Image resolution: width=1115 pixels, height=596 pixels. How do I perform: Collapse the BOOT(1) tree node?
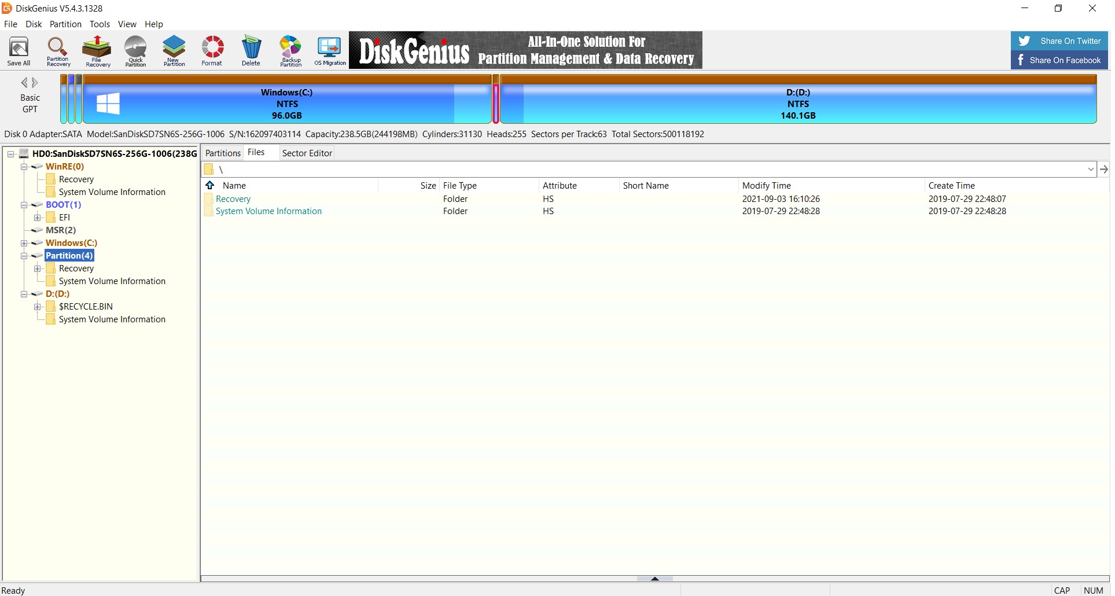(24, 205)
